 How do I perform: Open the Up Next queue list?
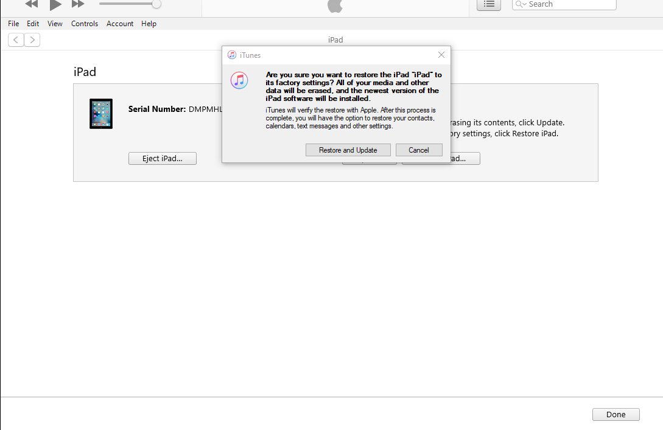pos(488,5)
